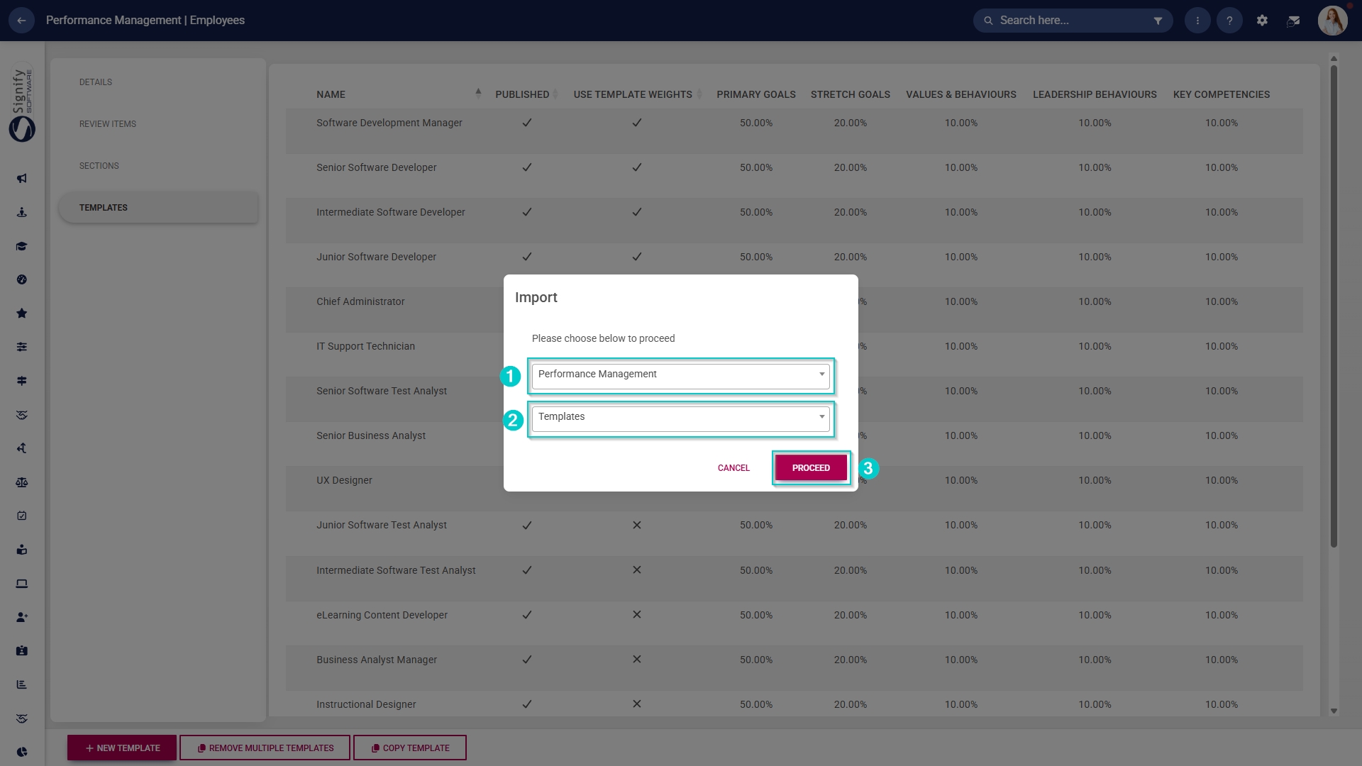Open the pie chart sidebar icon
The width and height of the screenshot is (1362, 766).
(x=22, y=752)
